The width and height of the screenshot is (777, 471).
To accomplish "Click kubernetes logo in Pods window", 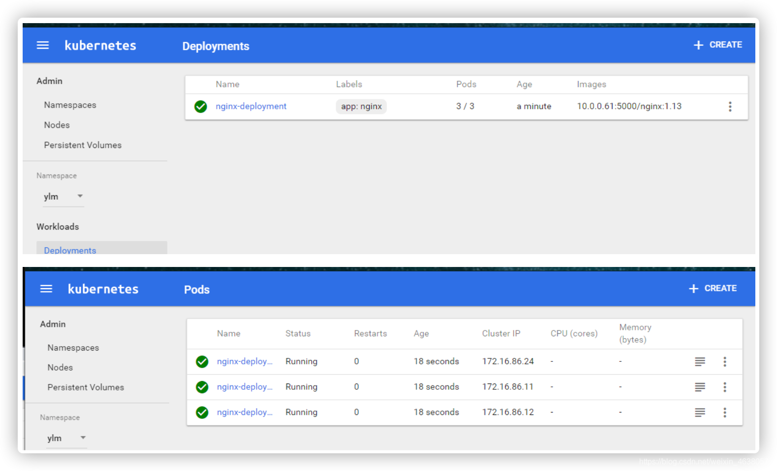I will [x=103, y=289].
